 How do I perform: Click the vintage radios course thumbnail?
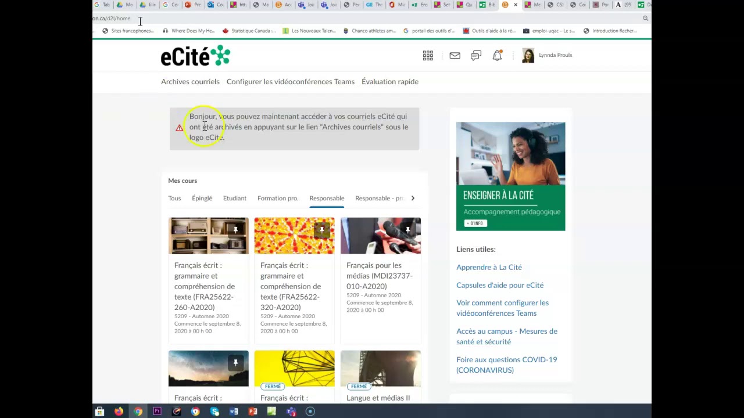pyautogui.click(x=208, y=236)
